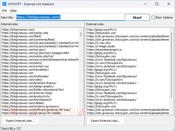Click Export Internal Links button
Image resolution: width=175 pixels, height=131 pixels.
[x=20, y=121]
